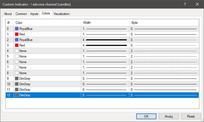Click the Style column header
Viewport: 204px width, 122px height.
(164, 23)
